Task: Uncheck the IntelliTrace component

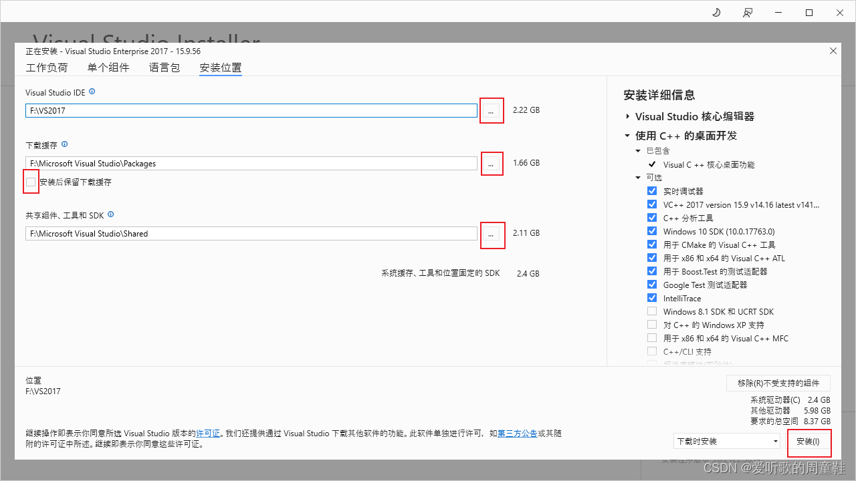Action: tap(652, 297)
